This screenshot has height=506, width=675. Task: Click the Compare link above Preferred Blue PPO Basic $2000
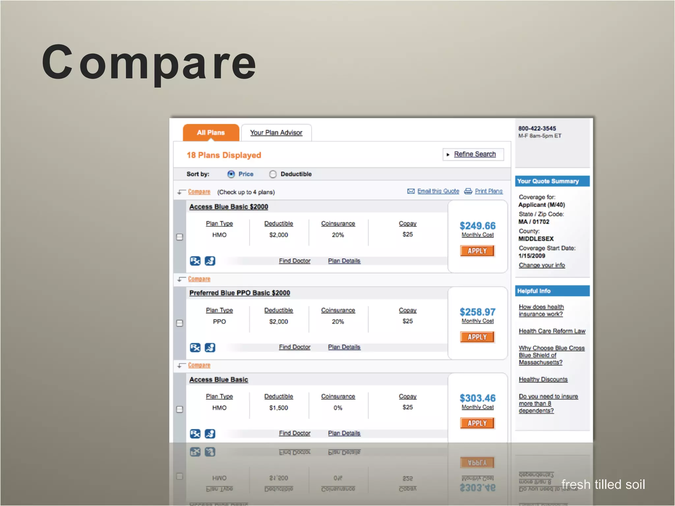(199, 279)
